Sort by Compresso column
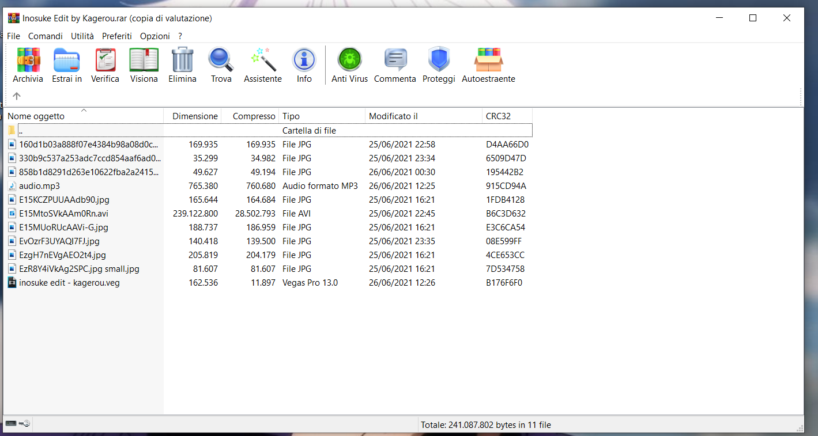 (x=250, y=116)
